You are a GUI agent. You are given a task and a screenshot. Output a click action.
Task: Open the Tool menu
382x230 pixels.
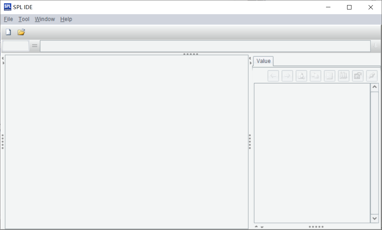coord(24,19)
